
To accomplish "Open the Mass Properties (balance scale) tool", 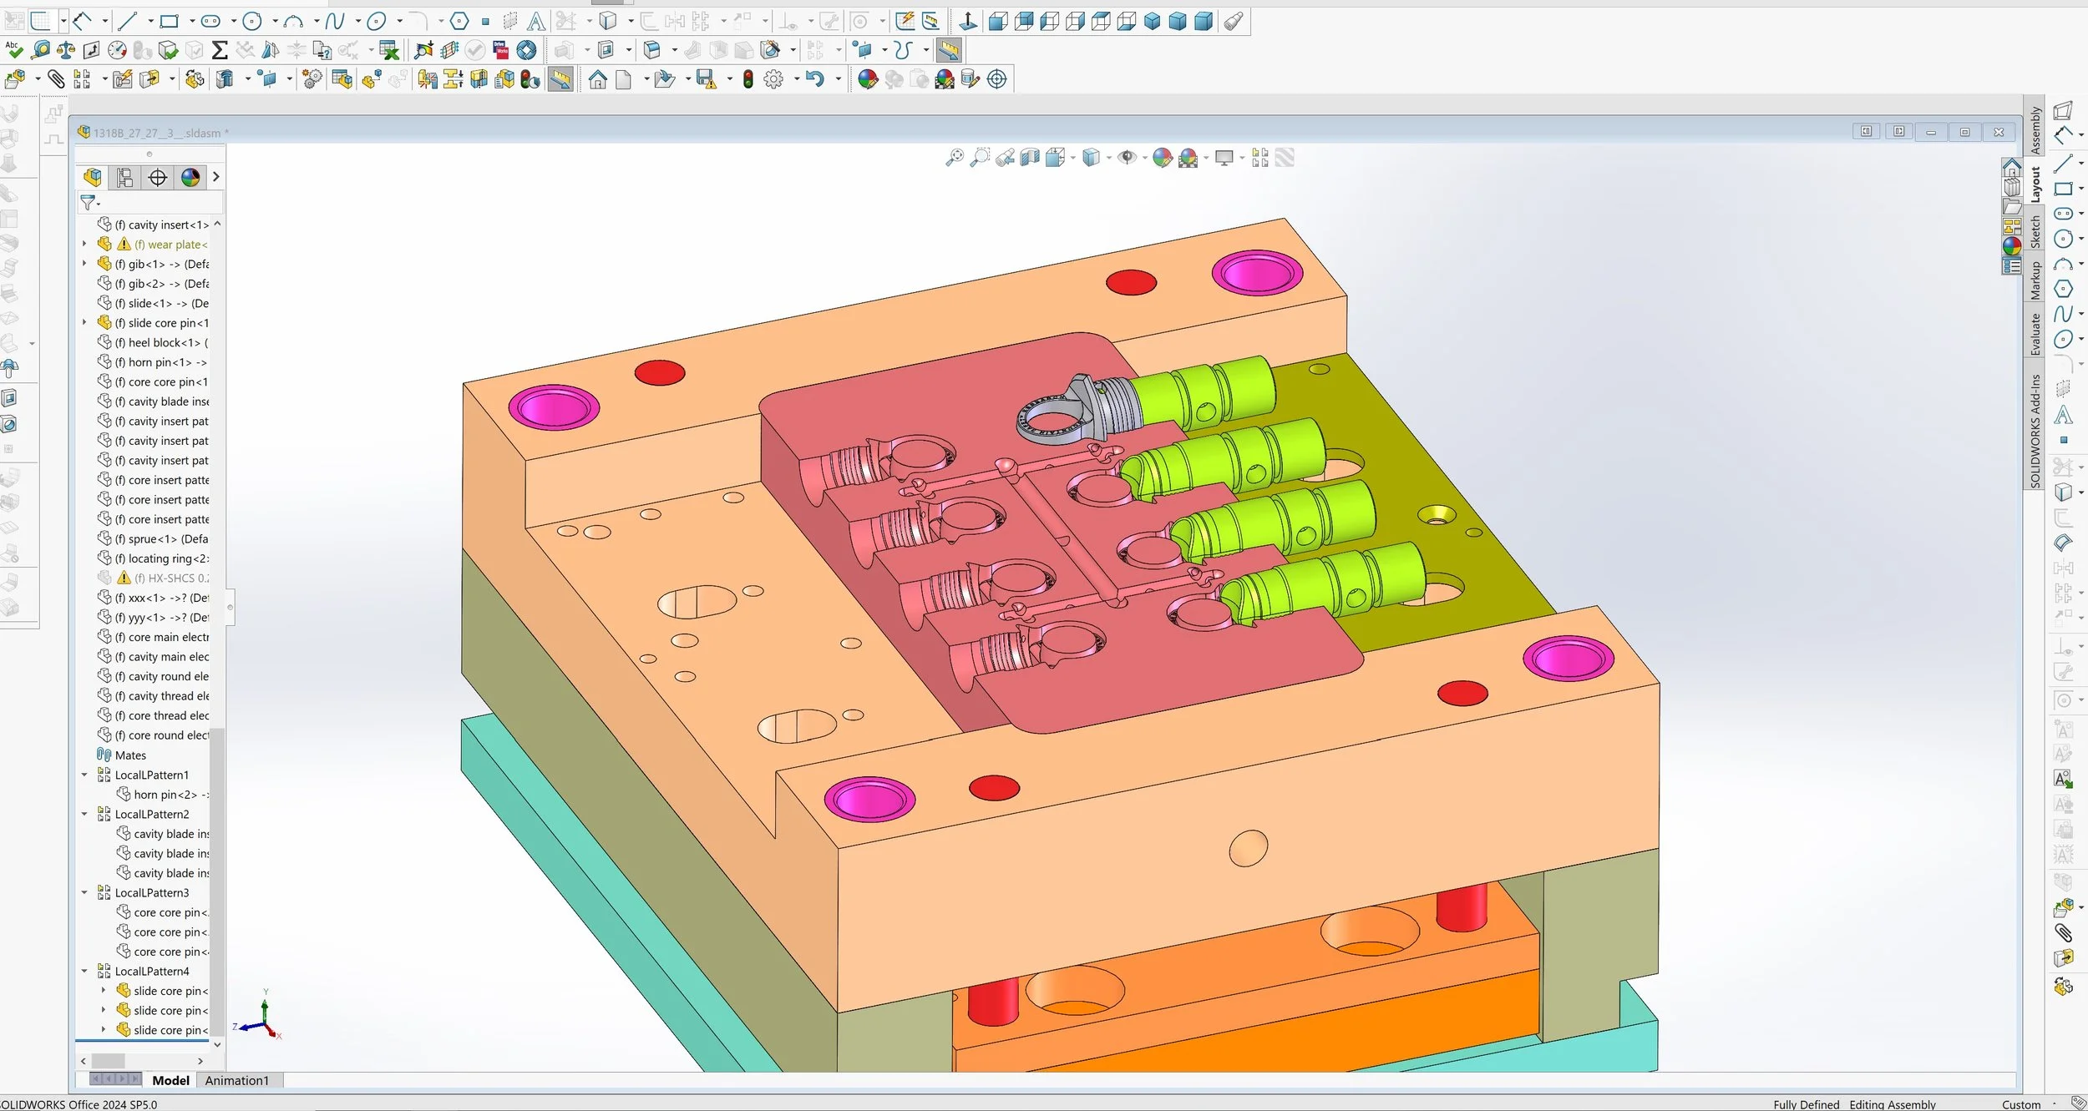I will coord(65,50).
